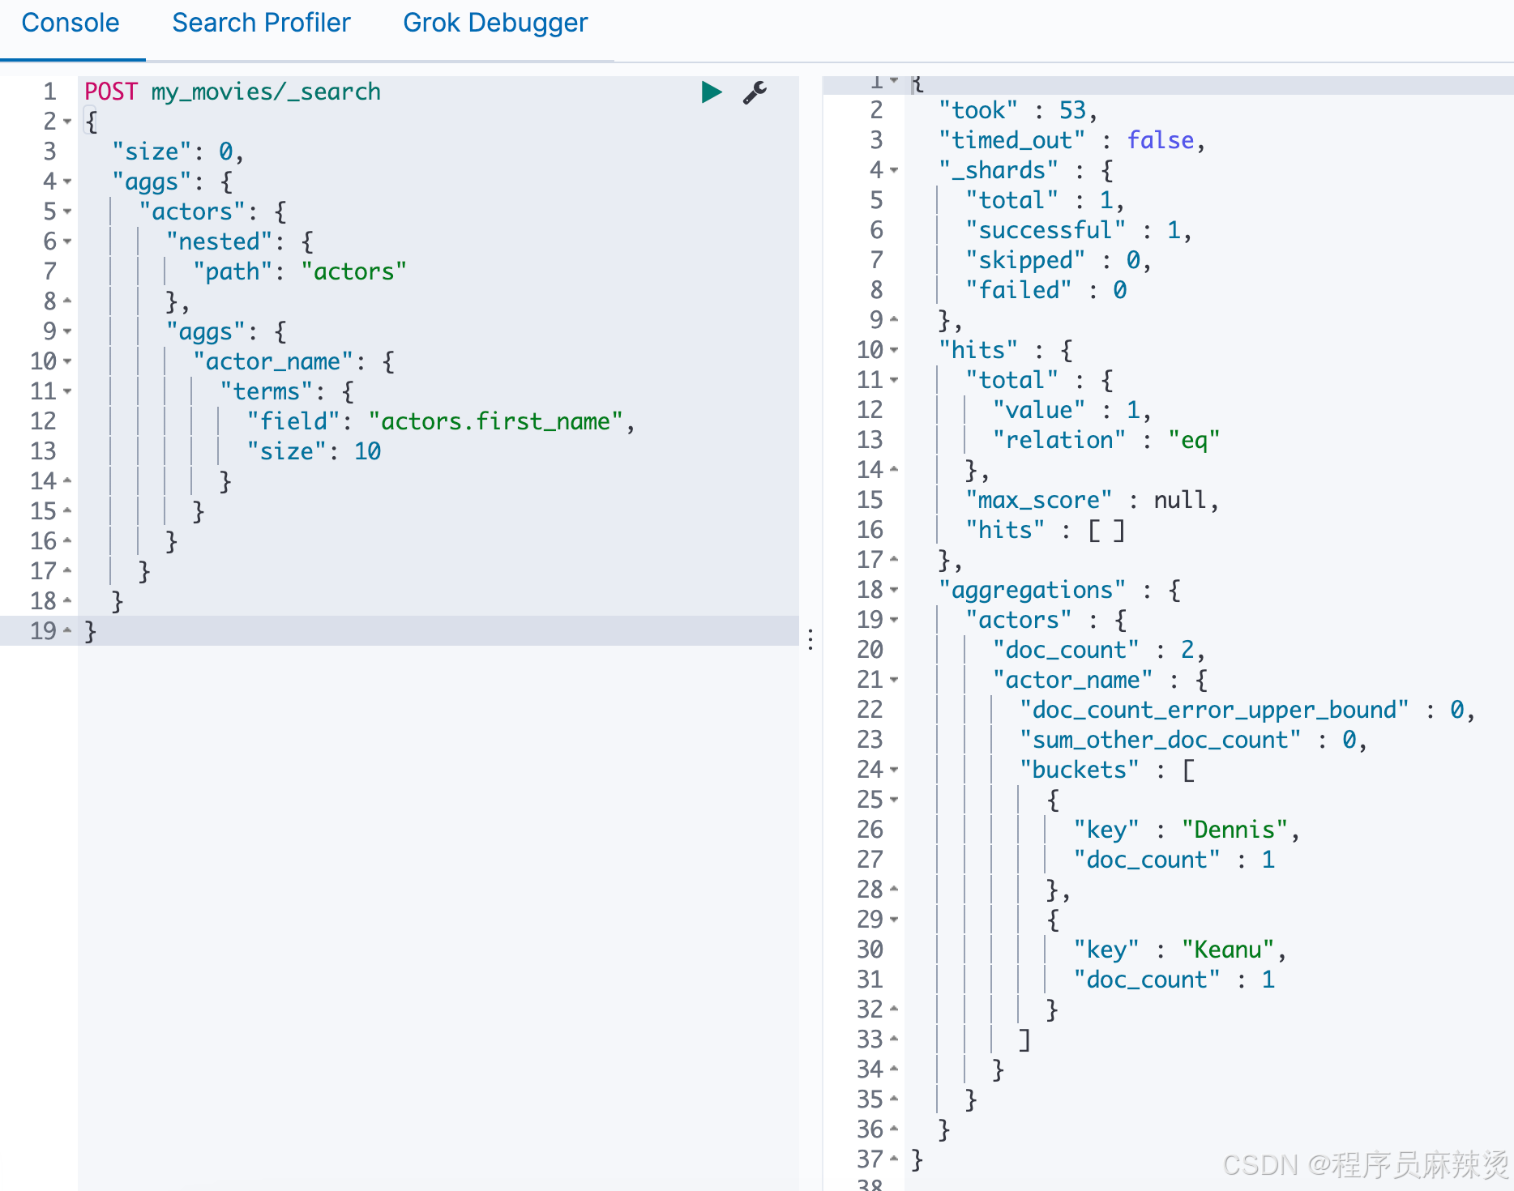Collapse "actor_name" result at response line 21

[895, 680]
